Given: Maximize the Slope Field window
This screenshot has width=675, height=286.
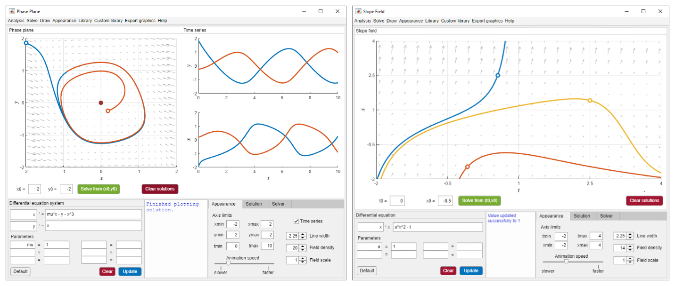Looking at the screenshot, I should click(643, 11).
